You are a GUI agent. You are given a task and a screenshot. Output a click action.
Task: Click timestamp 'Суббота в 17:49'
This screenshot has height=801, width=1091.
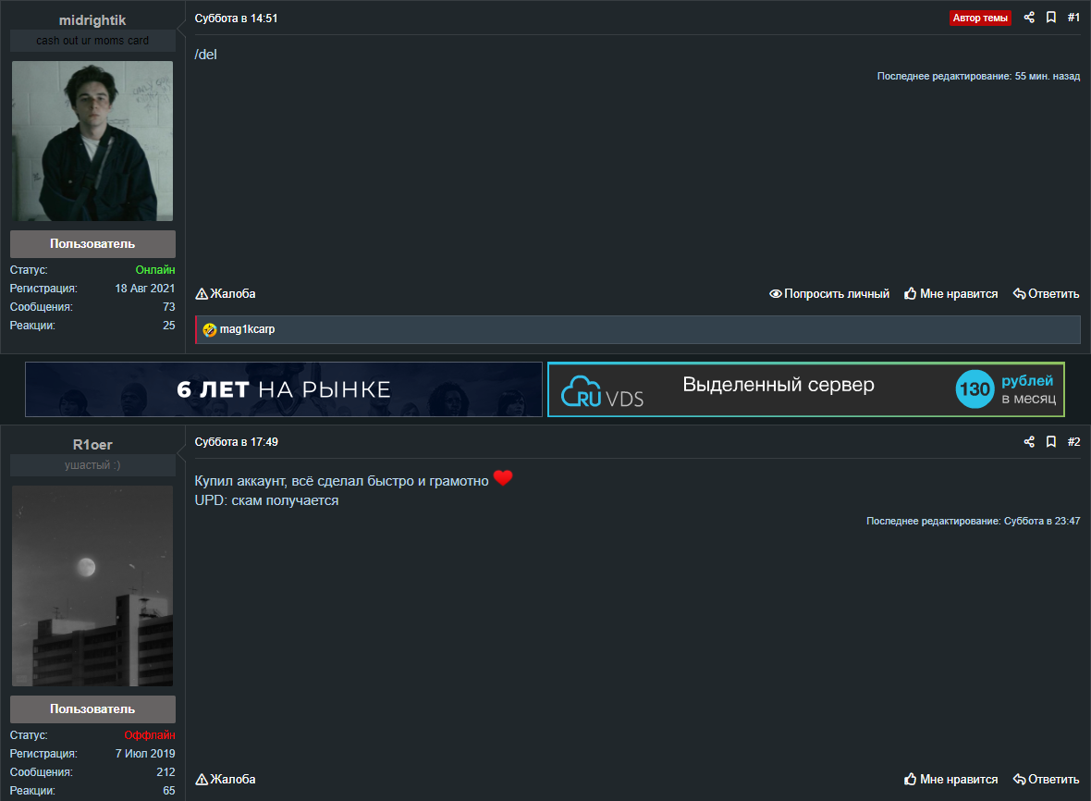tap(236, 442)
